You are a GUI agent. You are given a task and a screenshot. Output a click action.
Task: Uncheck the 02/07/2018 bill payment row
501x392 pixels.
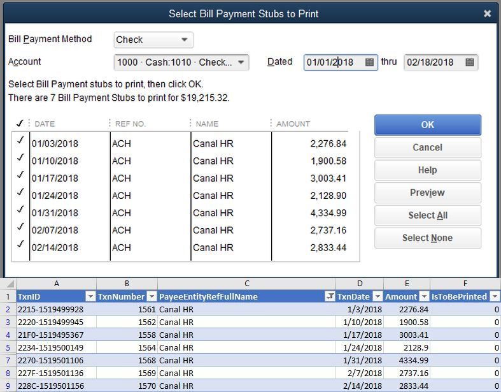pyautogui.click(x=20, y=226)
